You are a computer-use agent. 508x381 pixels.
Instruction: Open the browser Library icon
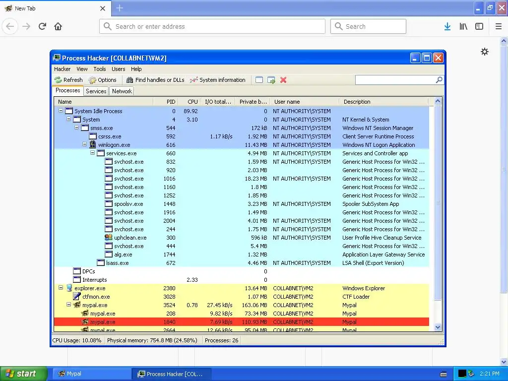(x=463, y=27)
